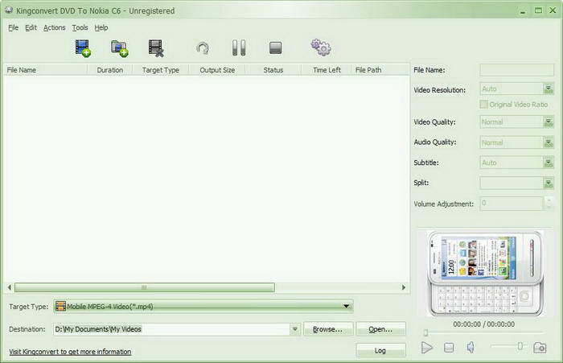Open the Audio Quality dropdown
This screenshot has width=563, height=363.
548,142
